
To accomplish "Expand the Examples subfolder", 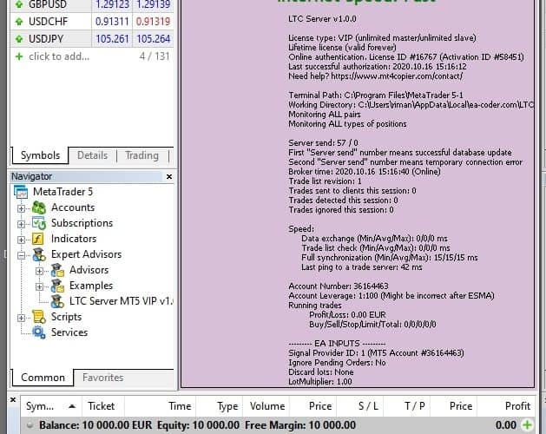I will click(x=39, y=286).
